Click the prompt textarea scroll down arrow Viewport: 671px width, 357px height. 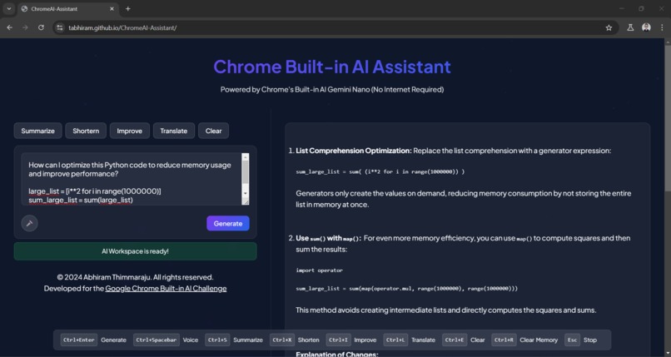[x=246, y=193]
